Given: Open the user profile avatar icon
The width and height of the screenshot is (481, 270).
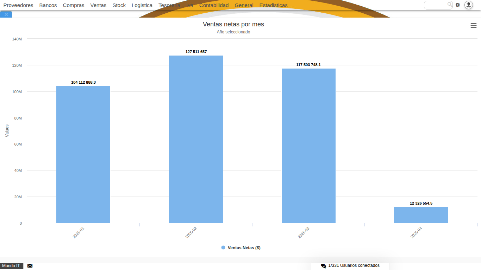Looking at the screenshot, I should [468, 5].
